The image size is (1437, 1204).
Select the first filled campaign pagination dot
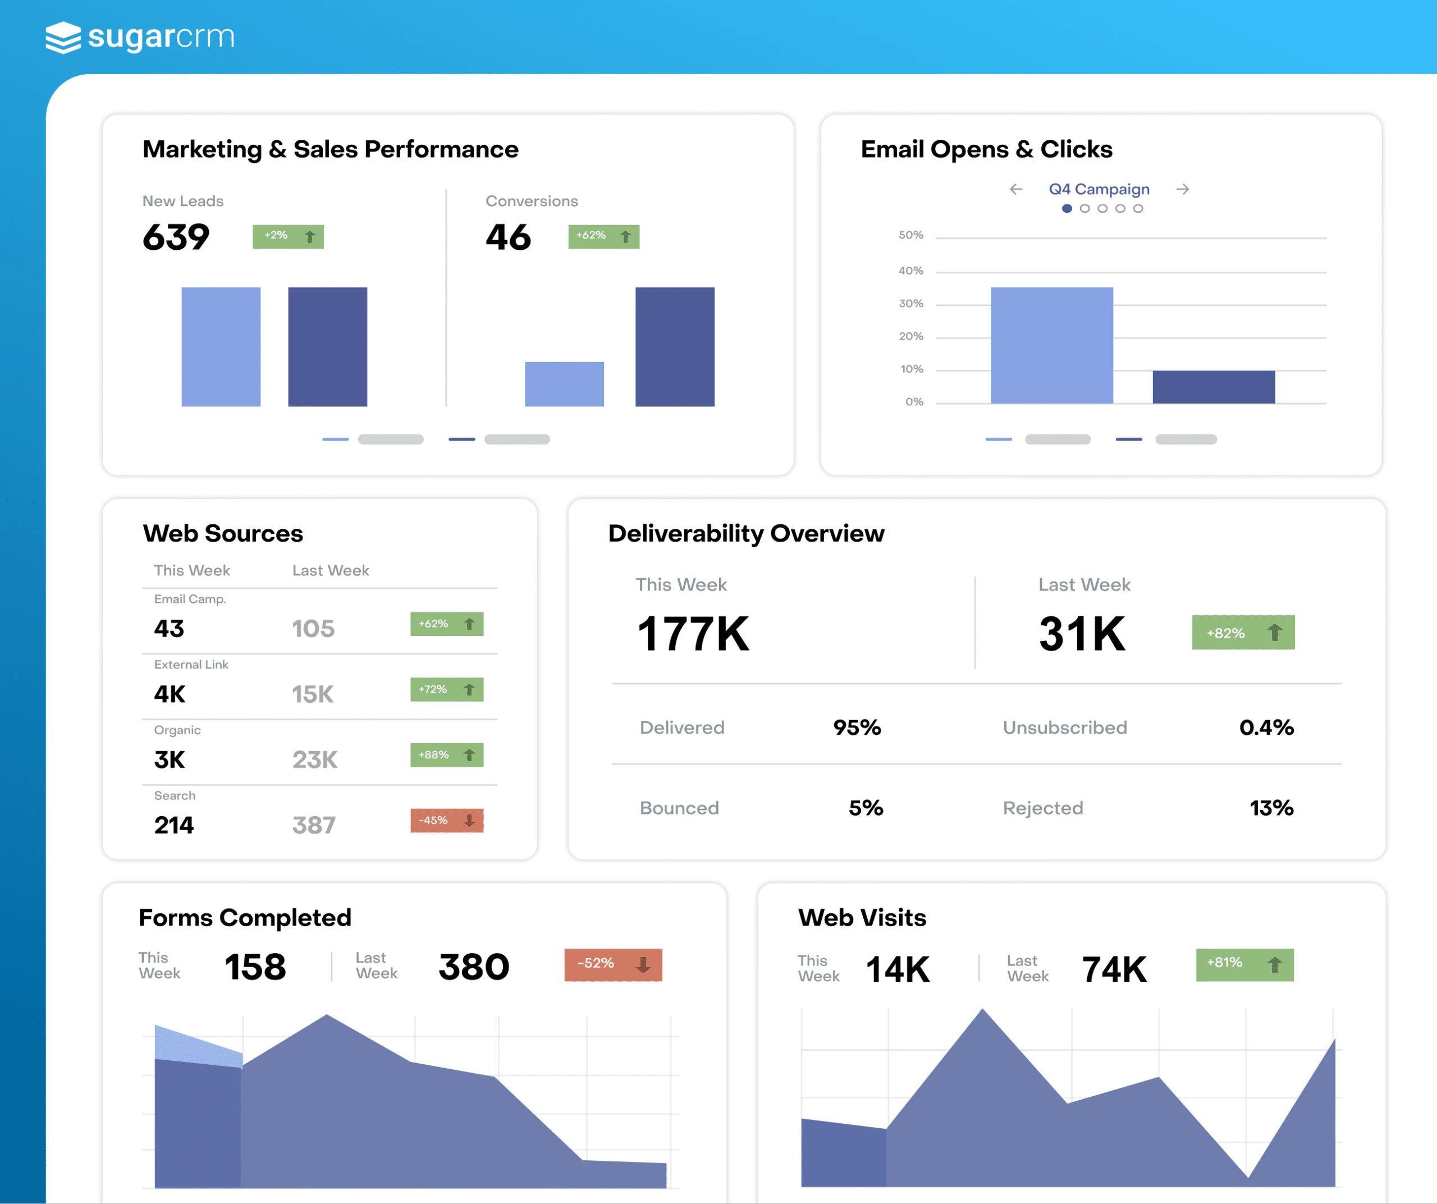coord(1067,209)
